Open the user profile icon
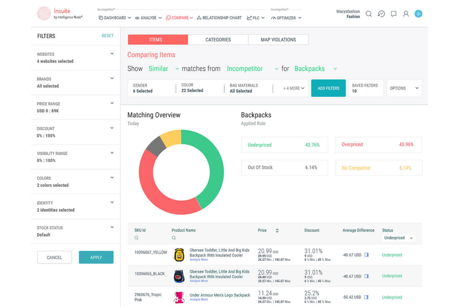The width and height of the screenshot is (461, 307). pyautogui.click(x=406, y=14)
